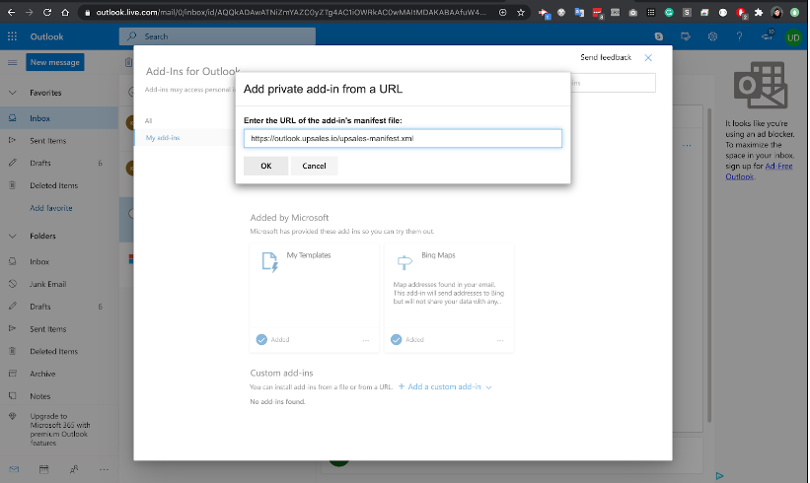Viewport: 810px width, 483px height.
Task: Click the browser address bar
Action: point(290,12)
